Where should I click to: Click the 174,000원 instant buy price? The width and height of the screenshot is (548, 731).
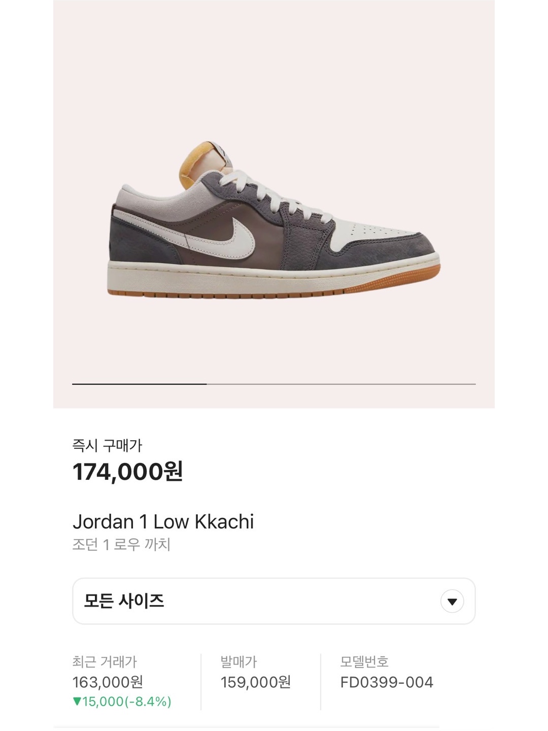127,472
